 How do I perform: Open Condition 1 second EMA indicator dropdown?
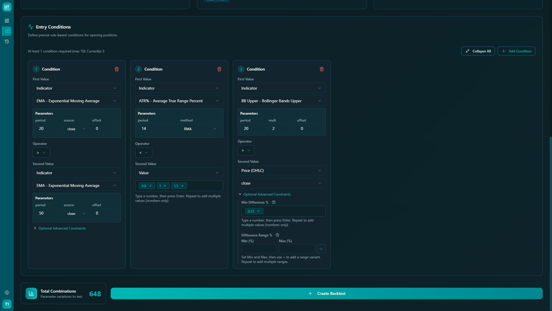tap(76, 185)
